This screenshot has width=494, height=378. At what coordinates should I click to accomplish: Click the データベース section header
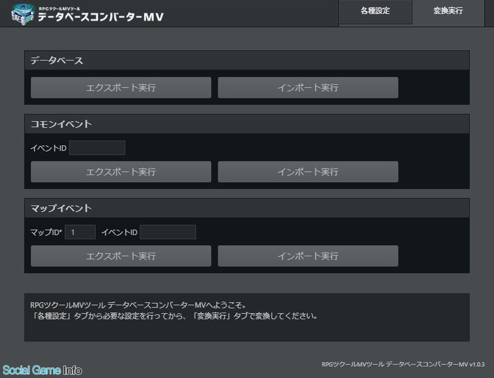pyautogui.click(x=246, y=60)
